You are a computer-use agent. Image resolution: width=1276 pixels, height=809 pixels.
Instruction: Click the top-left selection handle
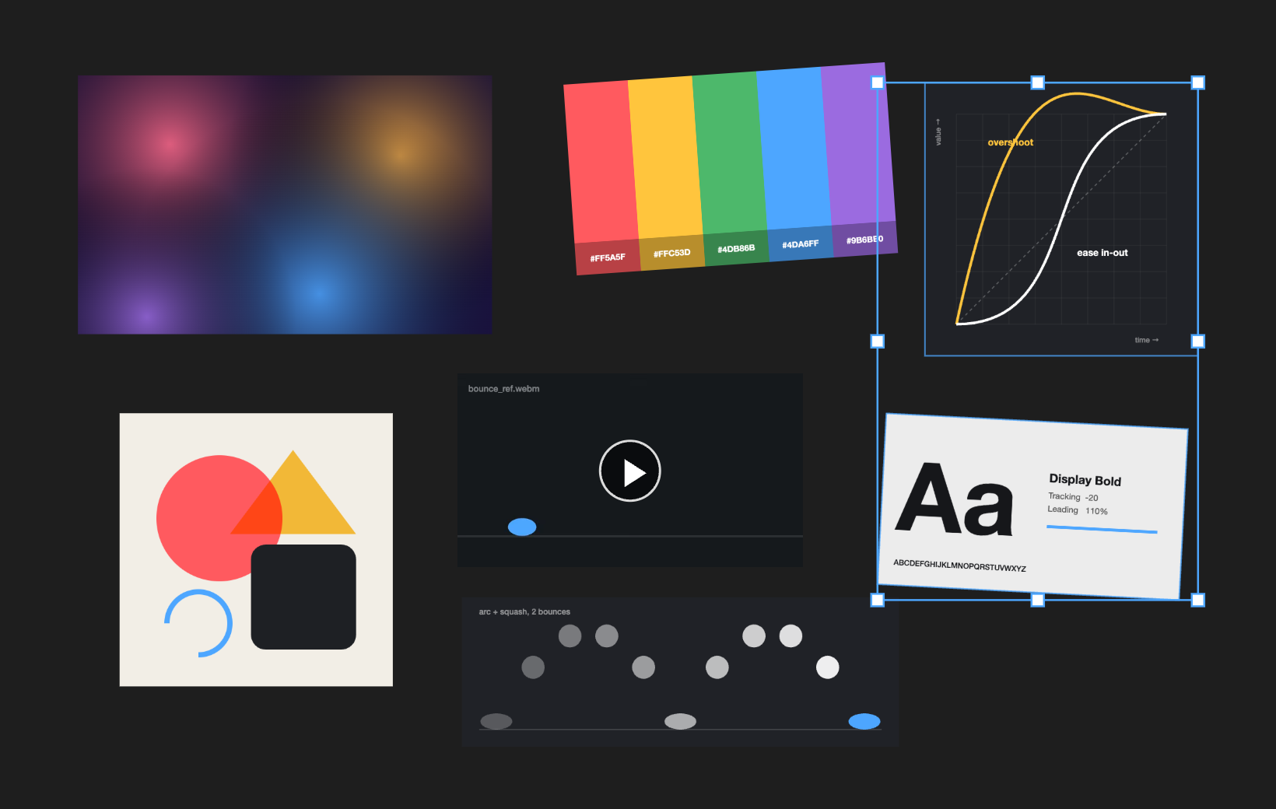tap(878, 82)
